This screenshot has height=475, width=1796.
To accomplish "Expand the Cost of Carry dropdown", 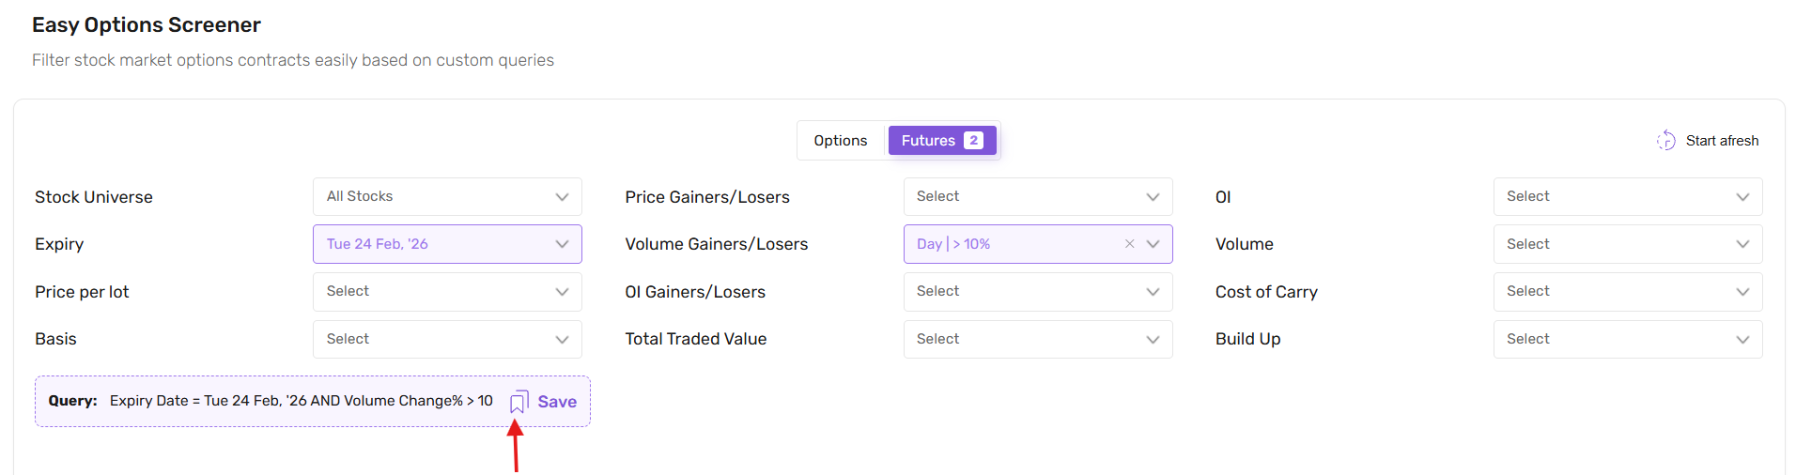I will tap(1627, 292).
